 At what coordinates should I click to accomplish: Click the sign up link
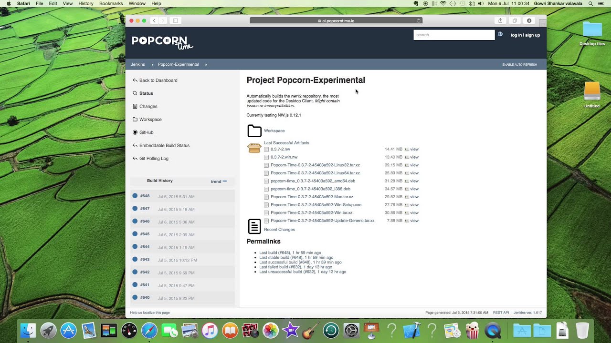coord(532,35)
